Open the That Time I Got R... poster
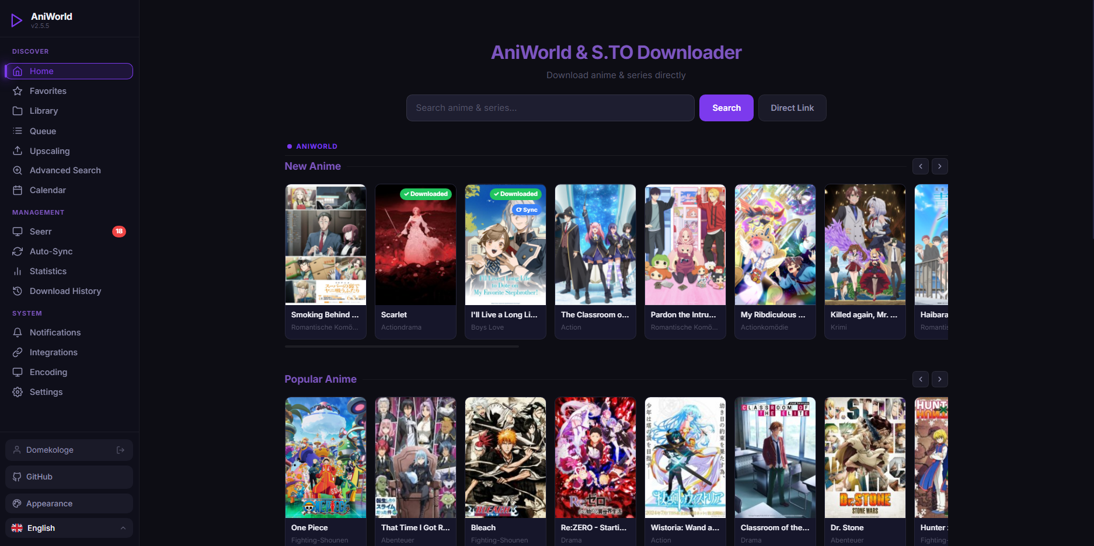Screen dimensions: 1094x546 pyautogui.click(x=416, y=458)
